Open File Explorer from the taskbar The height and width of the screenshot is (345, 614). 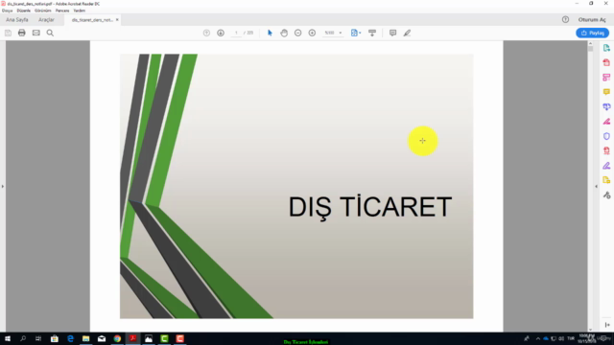tap(85, 338)
